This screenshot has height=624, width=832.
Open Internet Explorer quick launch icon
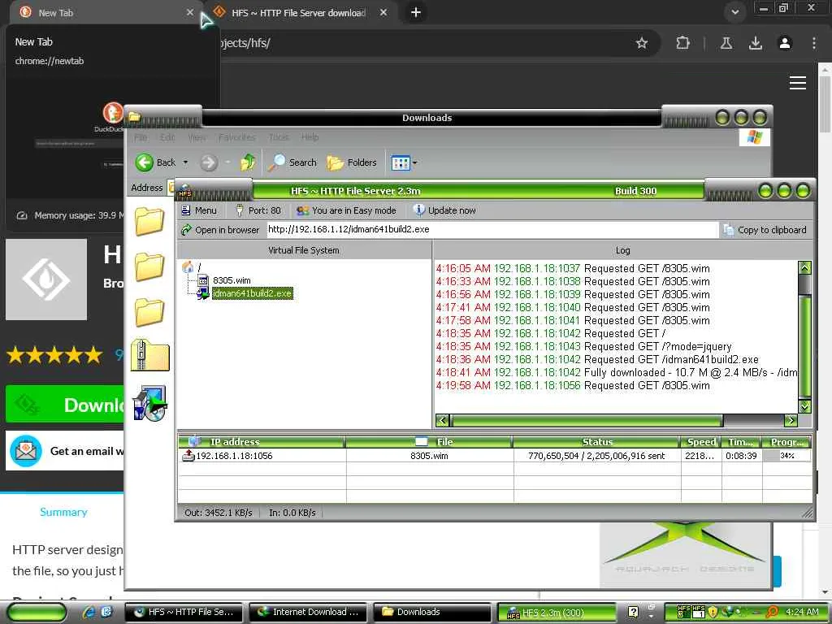coord(89,612)
